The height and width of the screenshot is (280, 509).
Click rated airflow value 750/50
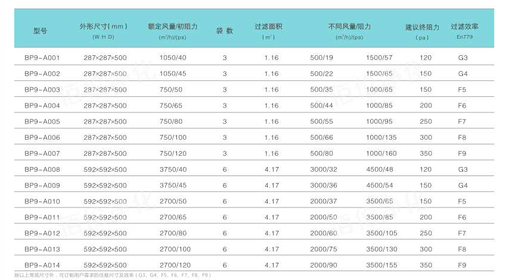pos(171,90)
